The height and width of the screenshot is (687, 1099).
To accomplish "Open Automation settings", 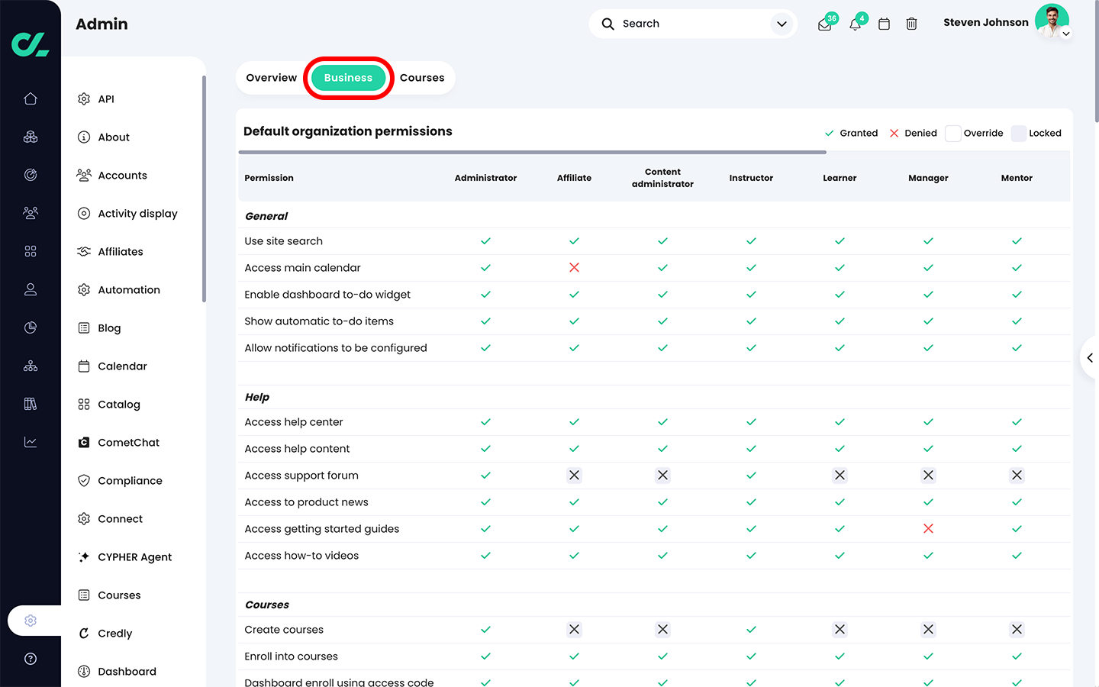I will coord(129,290).
